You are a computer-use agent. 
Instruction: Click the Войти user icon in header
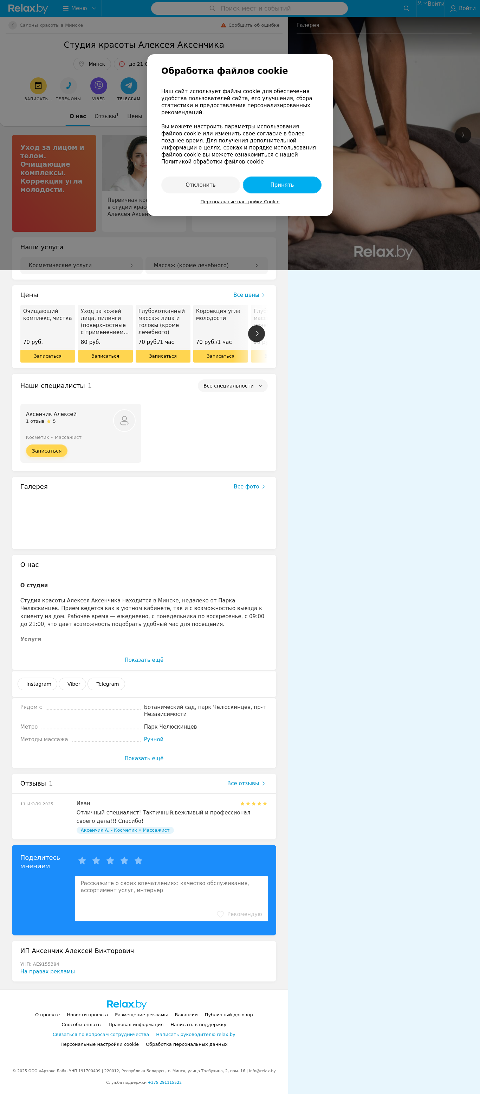coord(453,8)
